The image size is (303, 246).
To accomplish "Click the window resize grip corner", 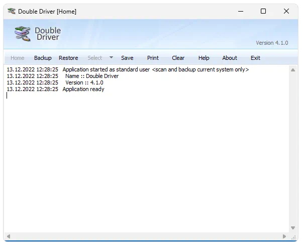I will click(294, 237).
